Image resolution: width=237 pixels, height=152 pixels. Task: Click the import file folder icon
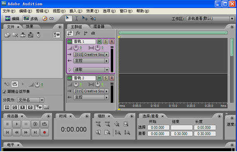(x=7, y=35)
